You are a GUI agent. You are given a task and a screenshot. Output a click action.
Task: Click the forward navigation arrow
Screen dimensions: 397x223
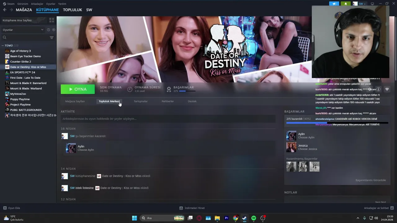(x=11, y=10)
